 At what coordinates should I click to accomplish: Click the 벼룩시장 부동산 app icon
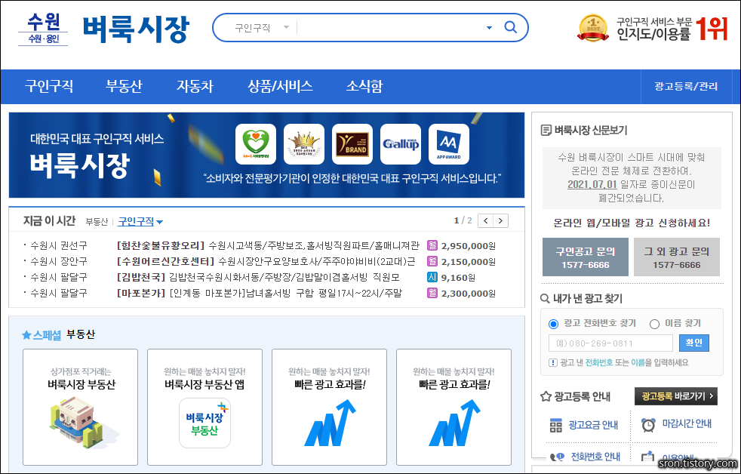tap(204, 423)
